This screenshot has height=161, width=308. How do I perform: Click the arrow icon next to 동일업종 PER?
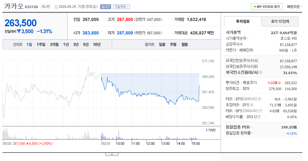251,127
